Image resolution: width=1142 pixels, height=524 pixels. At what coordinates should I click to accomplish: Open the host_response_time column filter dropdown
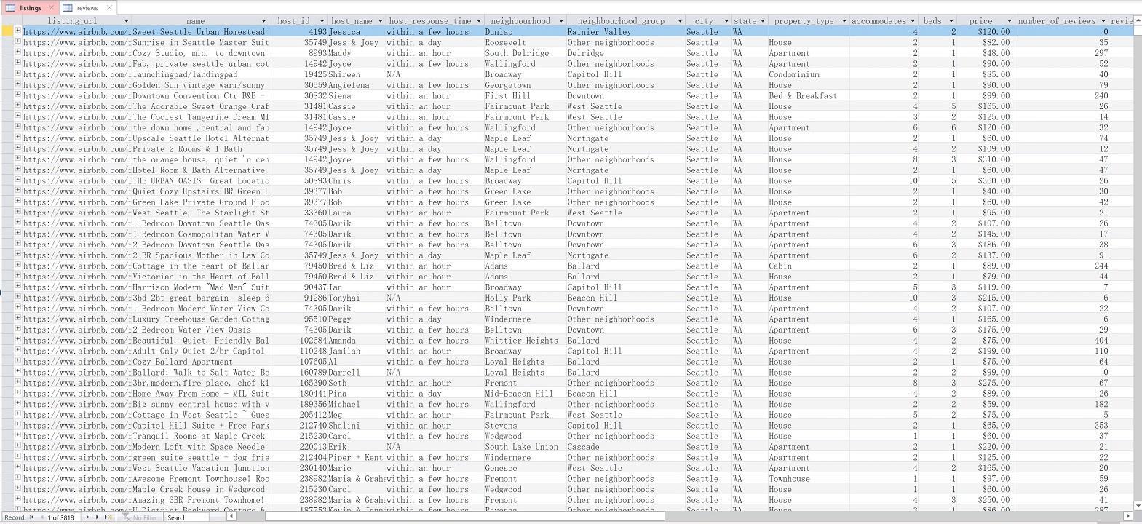pyautogui.click(x=478, y=21)
